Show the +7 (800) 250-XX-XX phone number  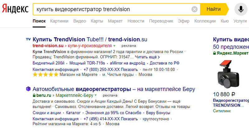[111, 70]
